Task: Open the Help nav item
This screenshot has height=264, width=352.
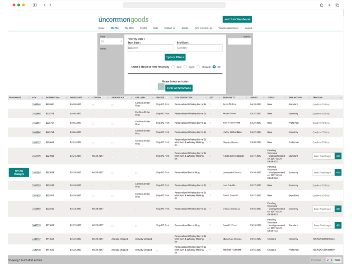Action: click(x=155, y=28)
